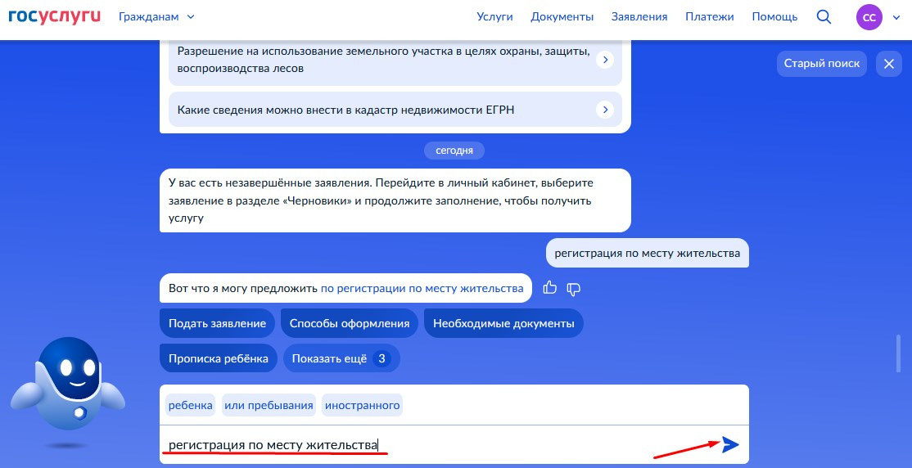Choose the ребенка suggestion chip
Screen dimensions: 912x468
(190, 405)
